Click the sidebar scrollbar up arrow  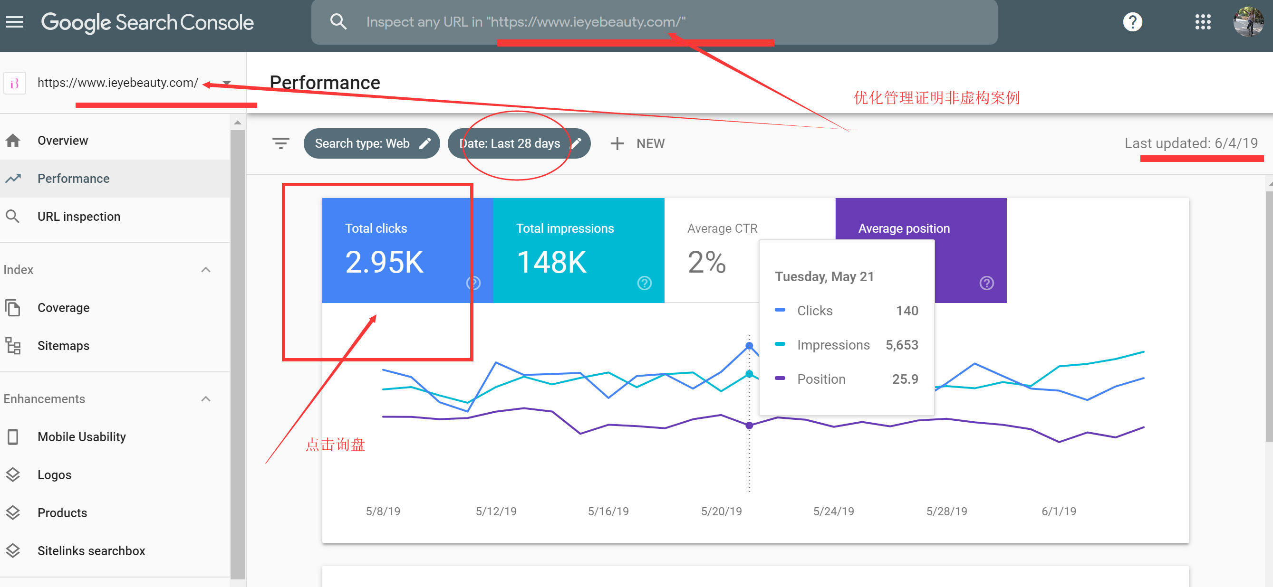238,123
